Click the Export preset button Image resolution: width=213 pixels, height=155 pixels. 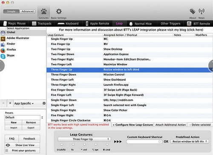click(x=31, y=128)
